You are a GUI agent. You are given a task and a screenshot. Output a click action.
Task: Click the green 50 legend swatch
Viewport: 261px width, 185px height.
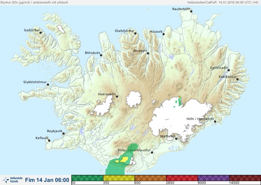(87, 178)
